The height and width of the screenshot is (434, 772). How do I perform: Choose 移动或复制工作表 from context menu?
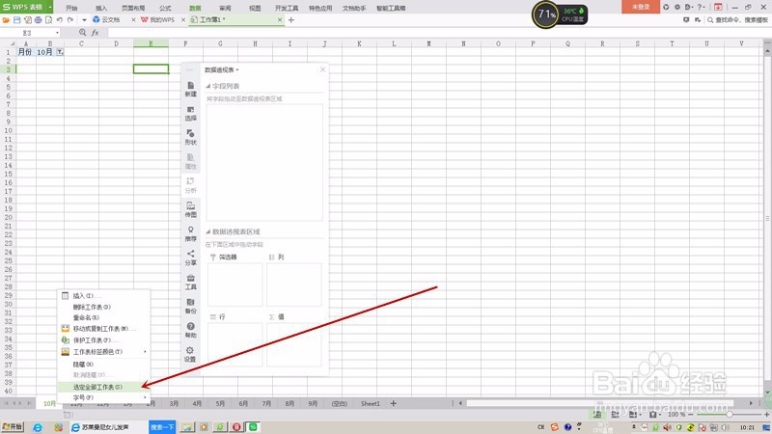pyautogui.click(x=103, y=329)
